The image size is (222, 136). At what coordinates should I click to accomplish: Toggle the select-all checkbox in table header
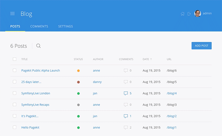pyautogui.click(x=15, y=59)
